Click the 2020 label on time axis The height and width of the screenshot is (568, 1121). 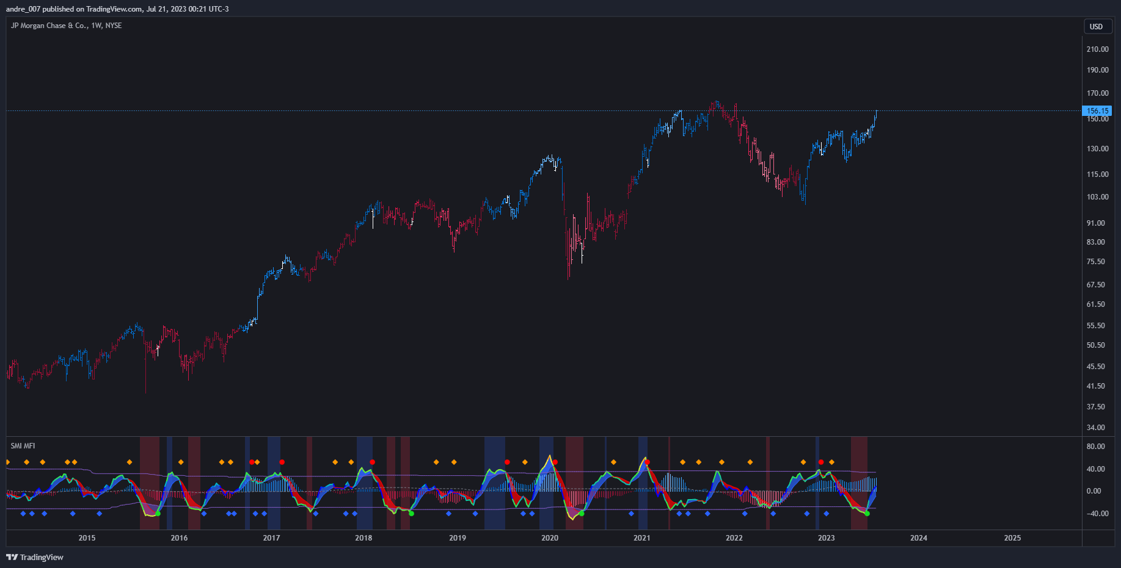[x=550, y=537]
